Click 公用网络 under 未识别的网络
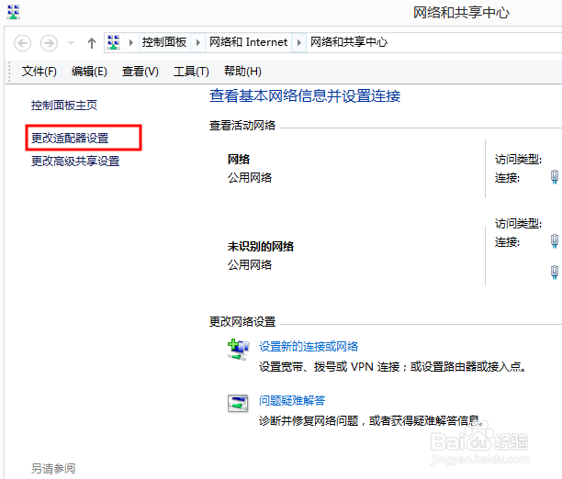This screenshot has width=562, height=479. tap(250, 265)
